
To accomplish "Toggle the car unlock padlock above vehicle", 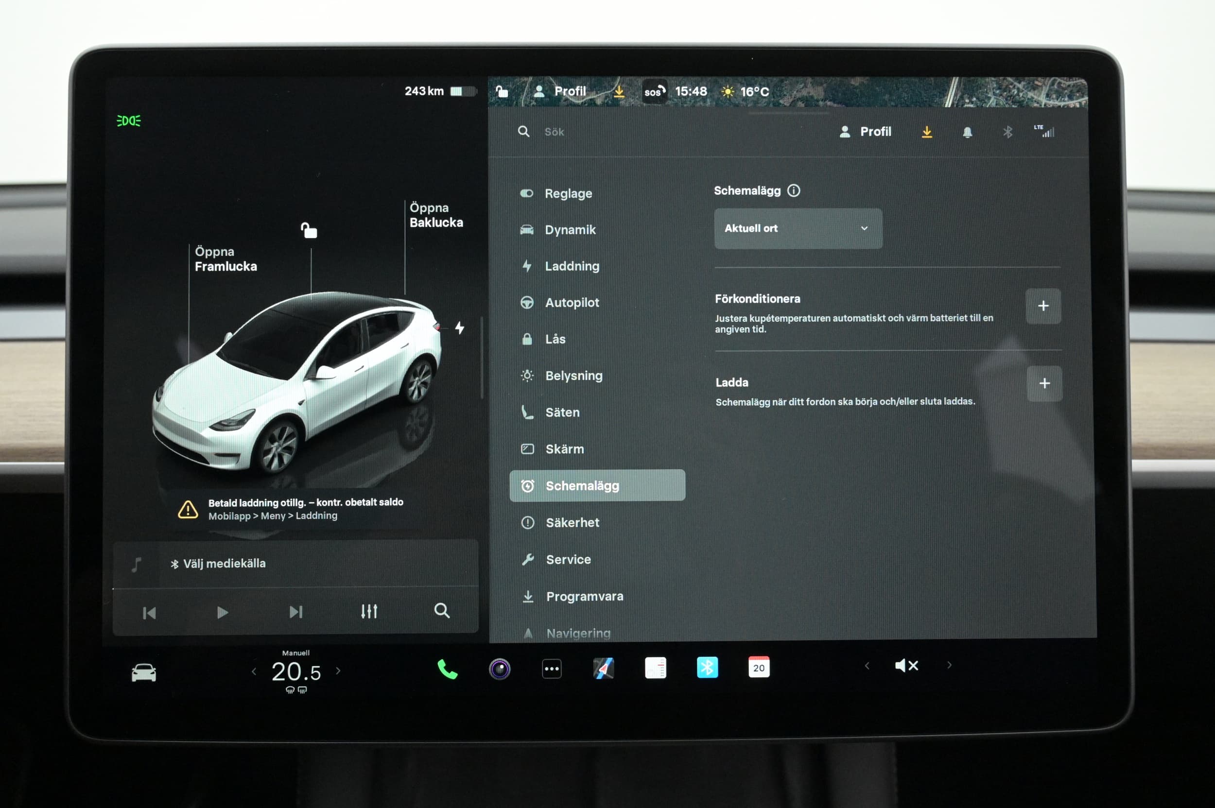I will 309,230.
